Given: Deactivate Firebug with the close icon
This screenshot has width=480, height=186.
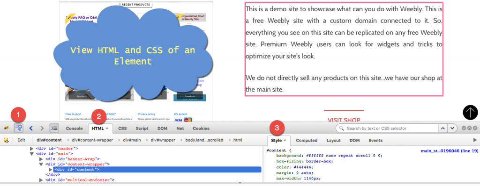Looking at the screenshot, I should [475, 128].
